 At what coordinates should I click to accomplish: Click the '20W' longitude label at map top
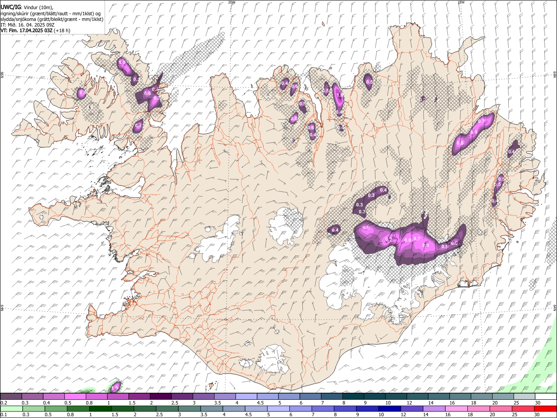pyautogui.click(x=232, y=2)
